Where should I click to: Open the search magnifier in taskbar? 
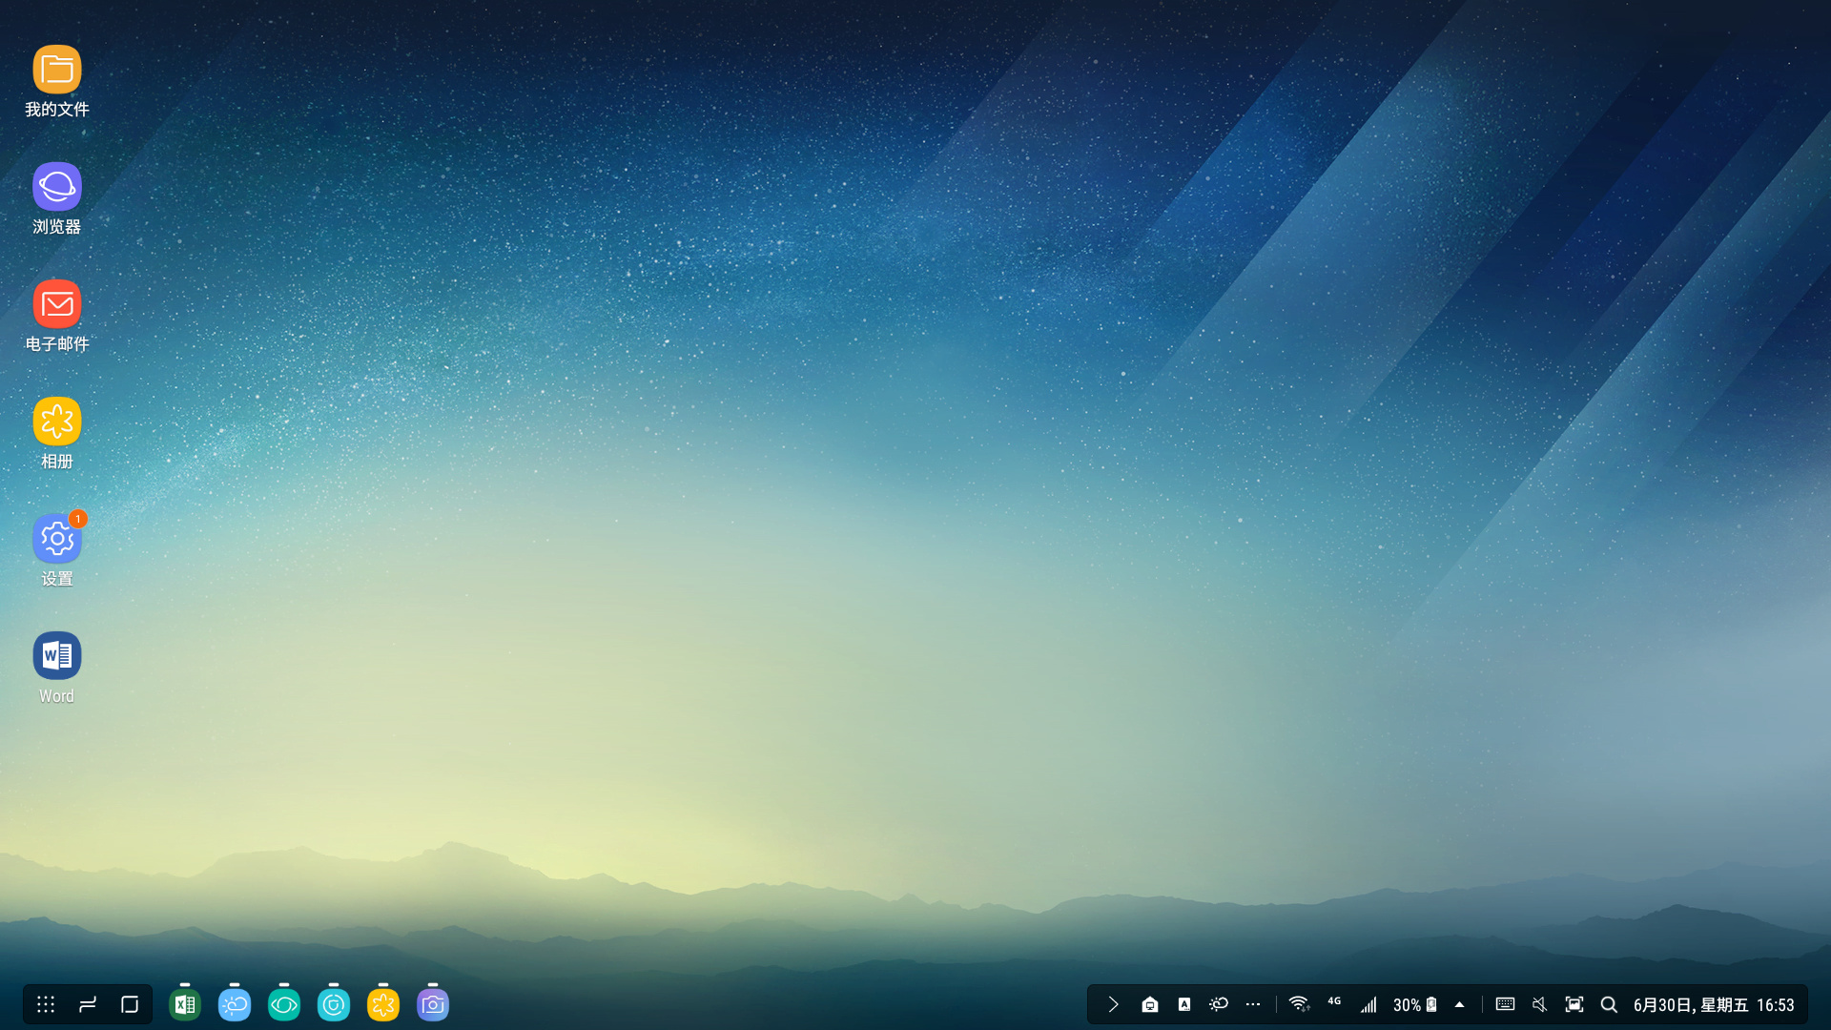(x=1609, y=1004)
